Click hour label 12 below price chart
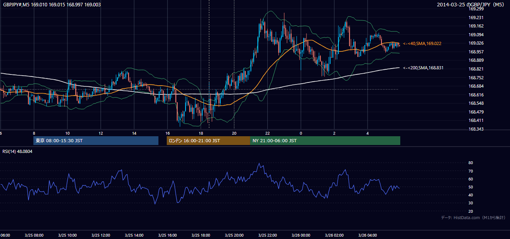510x239 pixels. coord(101,133)
